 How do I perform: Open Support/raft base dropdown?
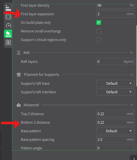point(115,84)
